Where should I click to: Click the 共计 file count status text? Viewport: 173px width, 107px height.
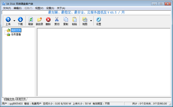(x=149, y=104)
